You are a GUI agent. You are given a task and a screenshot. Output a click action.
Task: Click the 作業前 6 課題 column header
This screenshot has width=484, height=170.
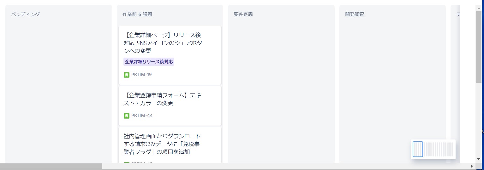137,14
